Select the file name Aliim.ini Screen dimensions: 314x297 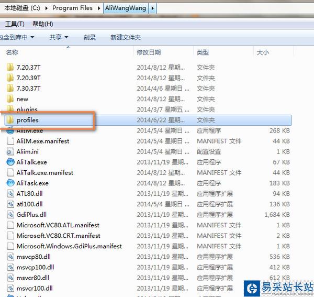(28, 151)
